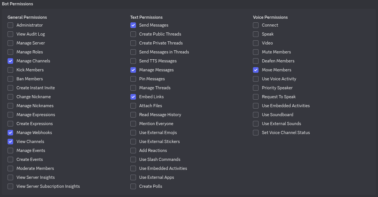This screenshot has width=378, height=197.
Task: Check Read Message History
Action: 133,114
